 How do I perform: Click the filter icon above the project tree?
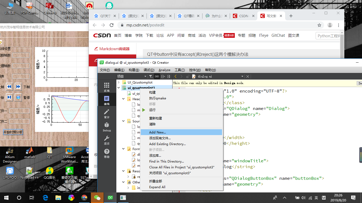[150, 76]
